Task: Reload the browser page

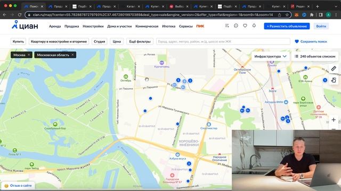Action: coord(20,15)
